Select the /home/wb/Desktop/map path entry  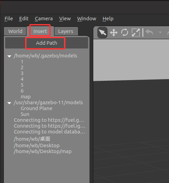[x=43, y=151]
